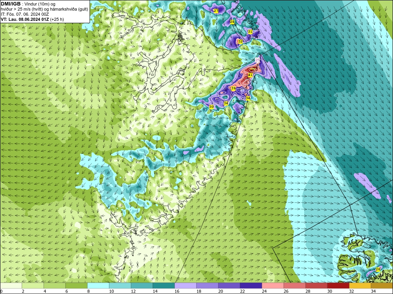Viewport: 393px width, 294px height.
Task: Select the yellow gust label 31
Action: pos(250,31)
